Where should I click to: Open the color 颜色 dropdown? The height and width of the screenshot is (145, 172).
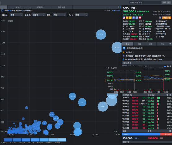pyautogui.click(x=60, y=15)
